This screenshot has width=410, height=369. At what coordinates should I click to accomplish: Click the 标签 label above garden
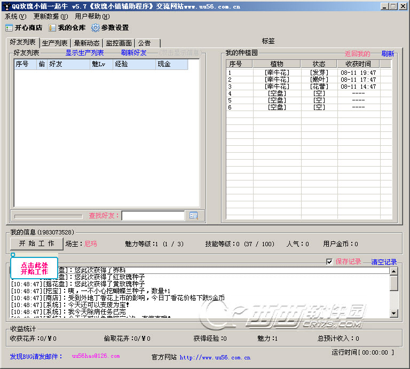pyautogui.click(x=269, y=41)
